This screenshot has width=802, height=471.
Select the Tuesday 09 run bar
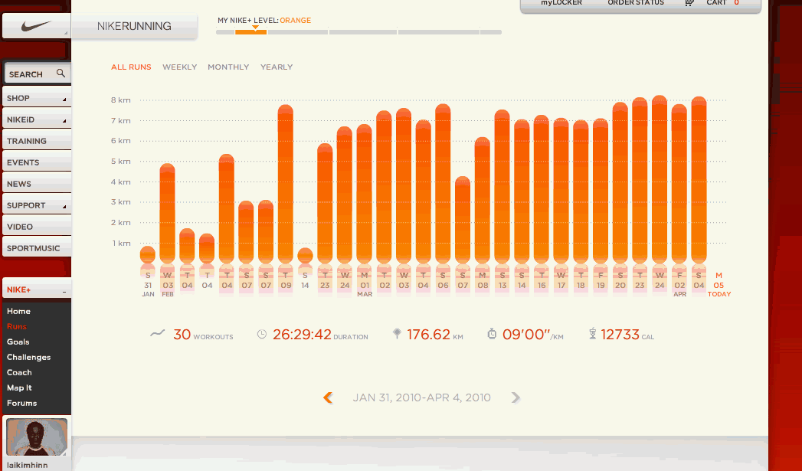[x=286, y=184]
